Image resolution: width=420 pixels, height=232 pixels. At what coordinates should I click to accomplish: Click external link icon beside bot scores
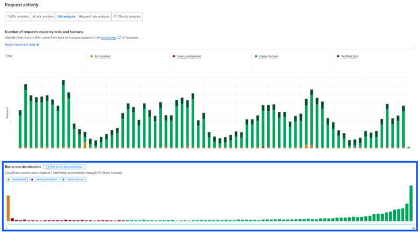119,38
